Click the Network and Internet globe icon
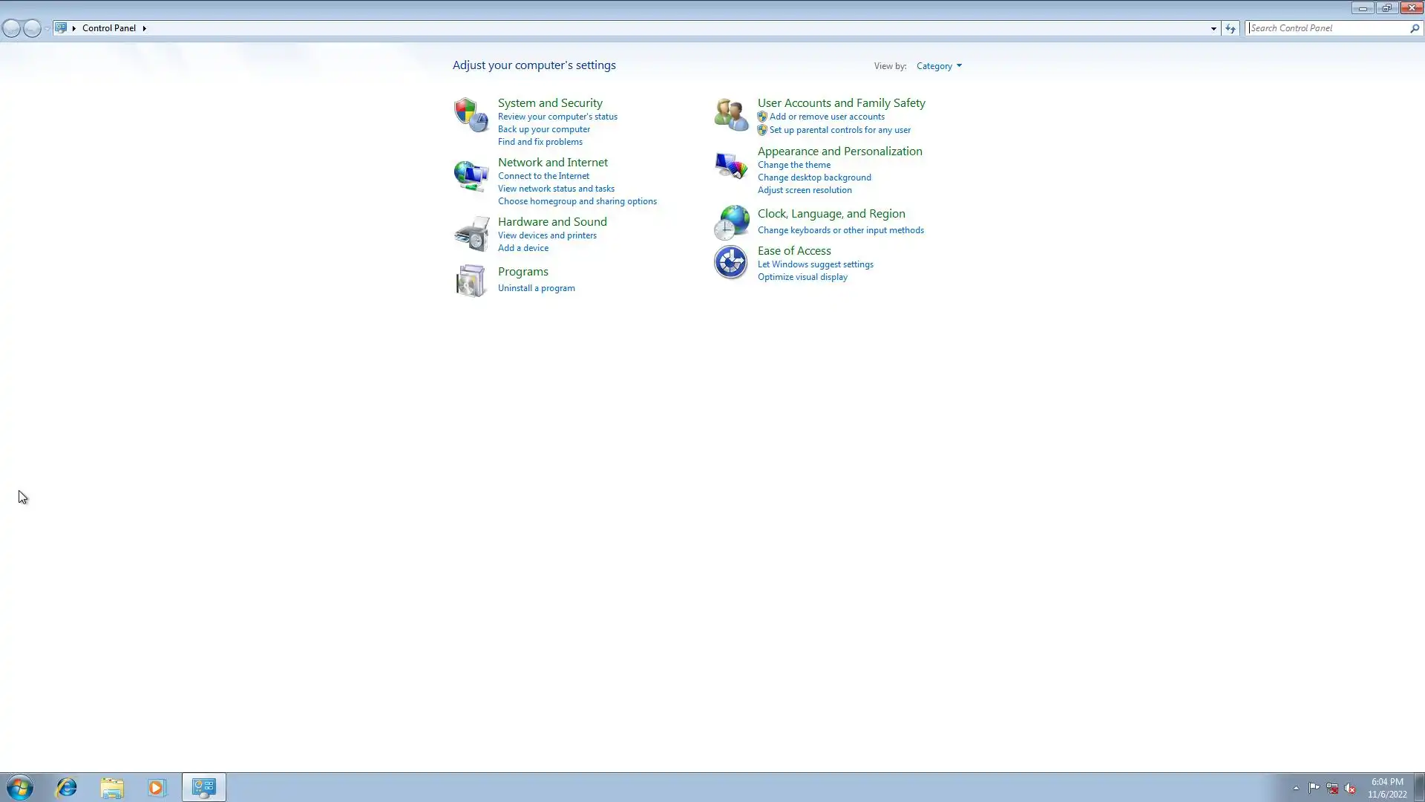Viewport: 1425px width, 802px height. [x=471, y=175]
